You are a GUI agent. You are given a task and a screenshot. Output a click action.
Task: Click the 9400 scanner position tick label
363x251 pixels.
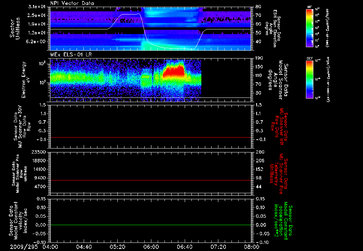[40, 178]
